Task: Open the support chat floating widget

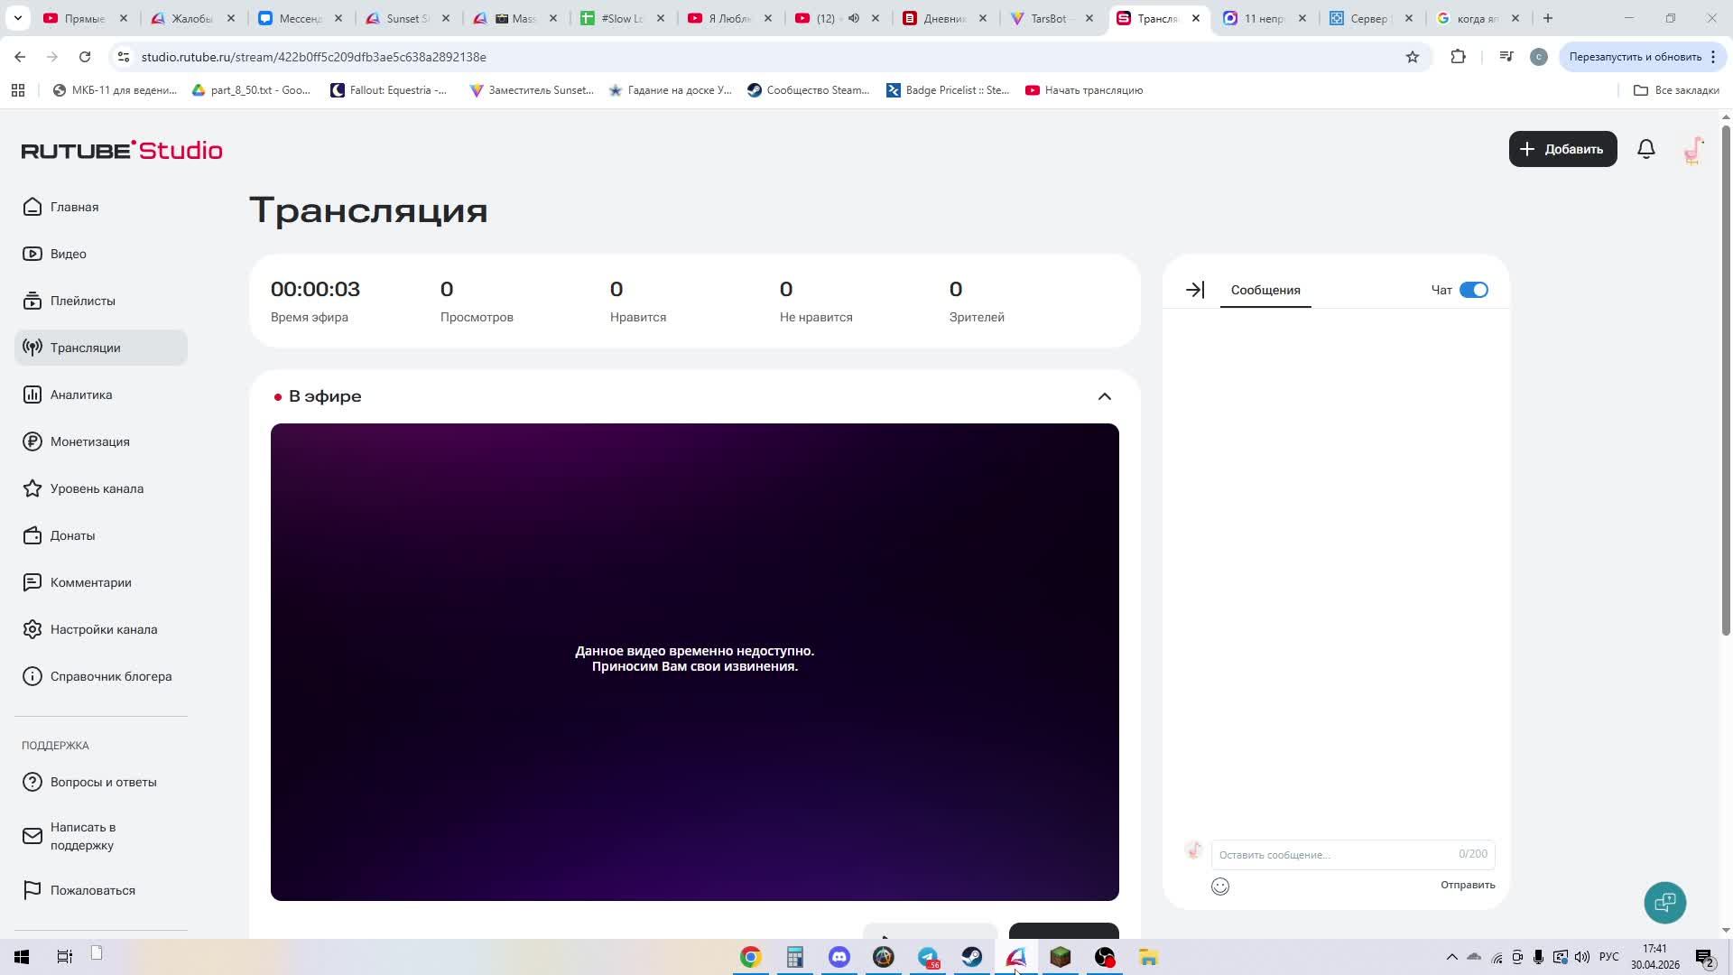Action: click(1664, 903)
